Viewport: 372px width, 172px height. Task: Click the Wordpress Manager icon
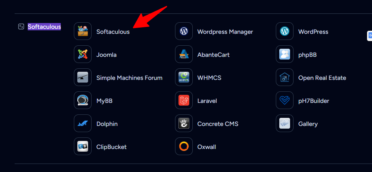coord(184,31)
